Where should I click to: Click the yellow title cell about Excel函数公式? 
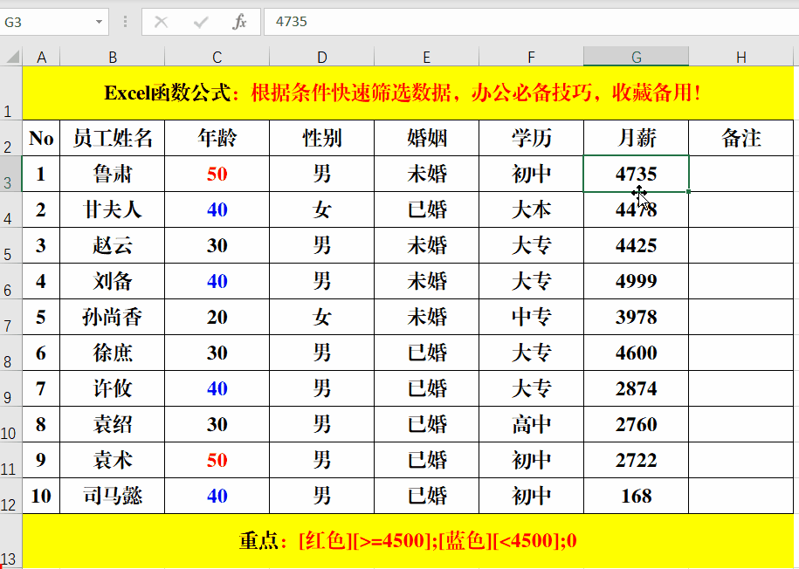coord(408,93)
